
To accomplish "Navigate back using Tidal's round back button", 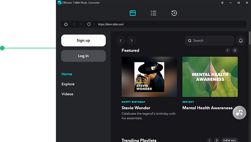I will [x=121, y=40].
